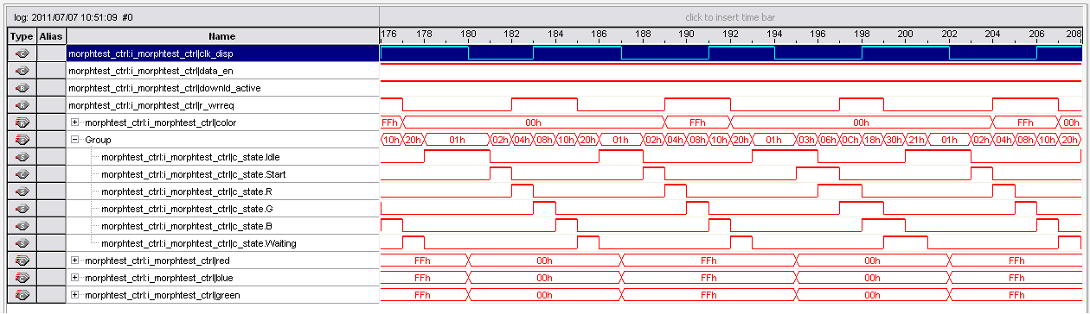
Task: Click the type icon of the c_state.R row
Action: coord(22,192)
